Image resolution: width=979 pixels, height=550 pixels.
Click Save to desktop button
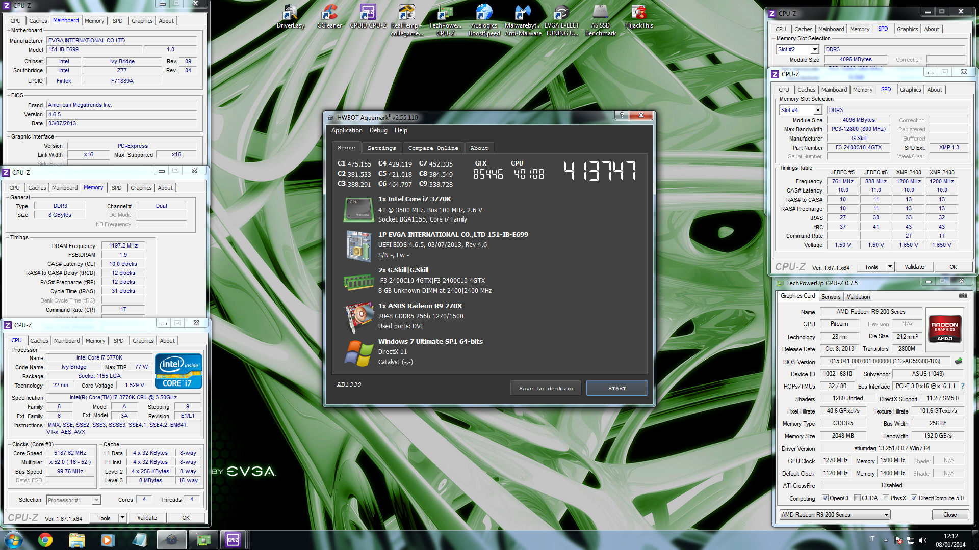coord(546,388)
